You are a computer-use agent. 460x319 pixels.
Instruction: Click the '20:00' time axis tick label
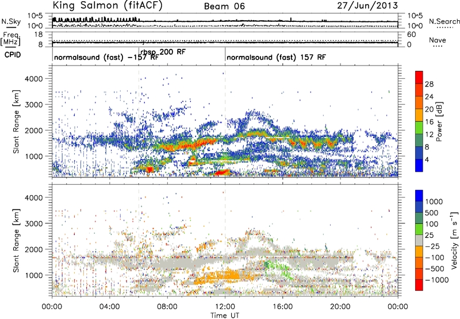[340, 307]
